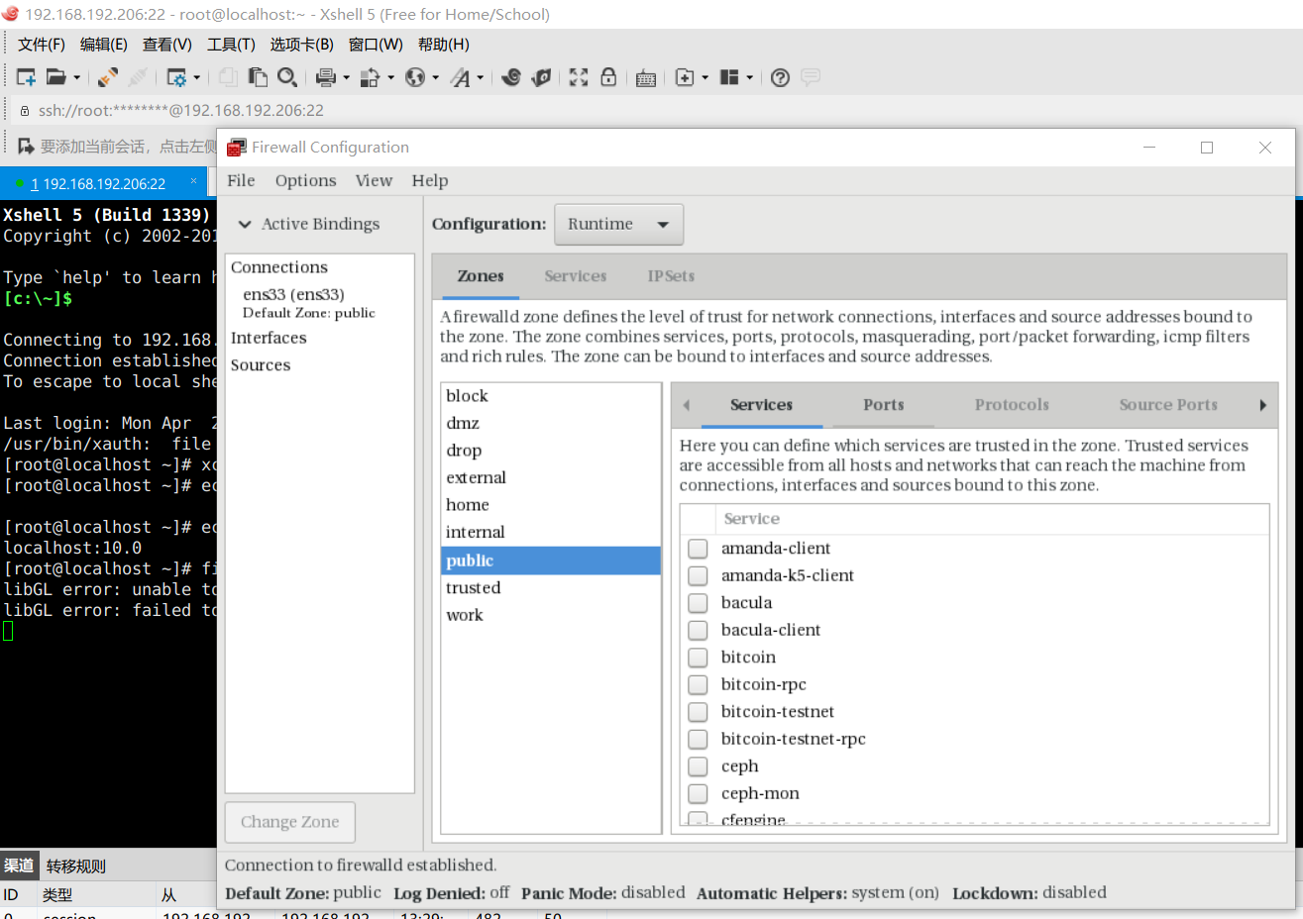Open the Help menu in Firewall Configuration
Screen dimensions: 1303x919
point(430,180)
